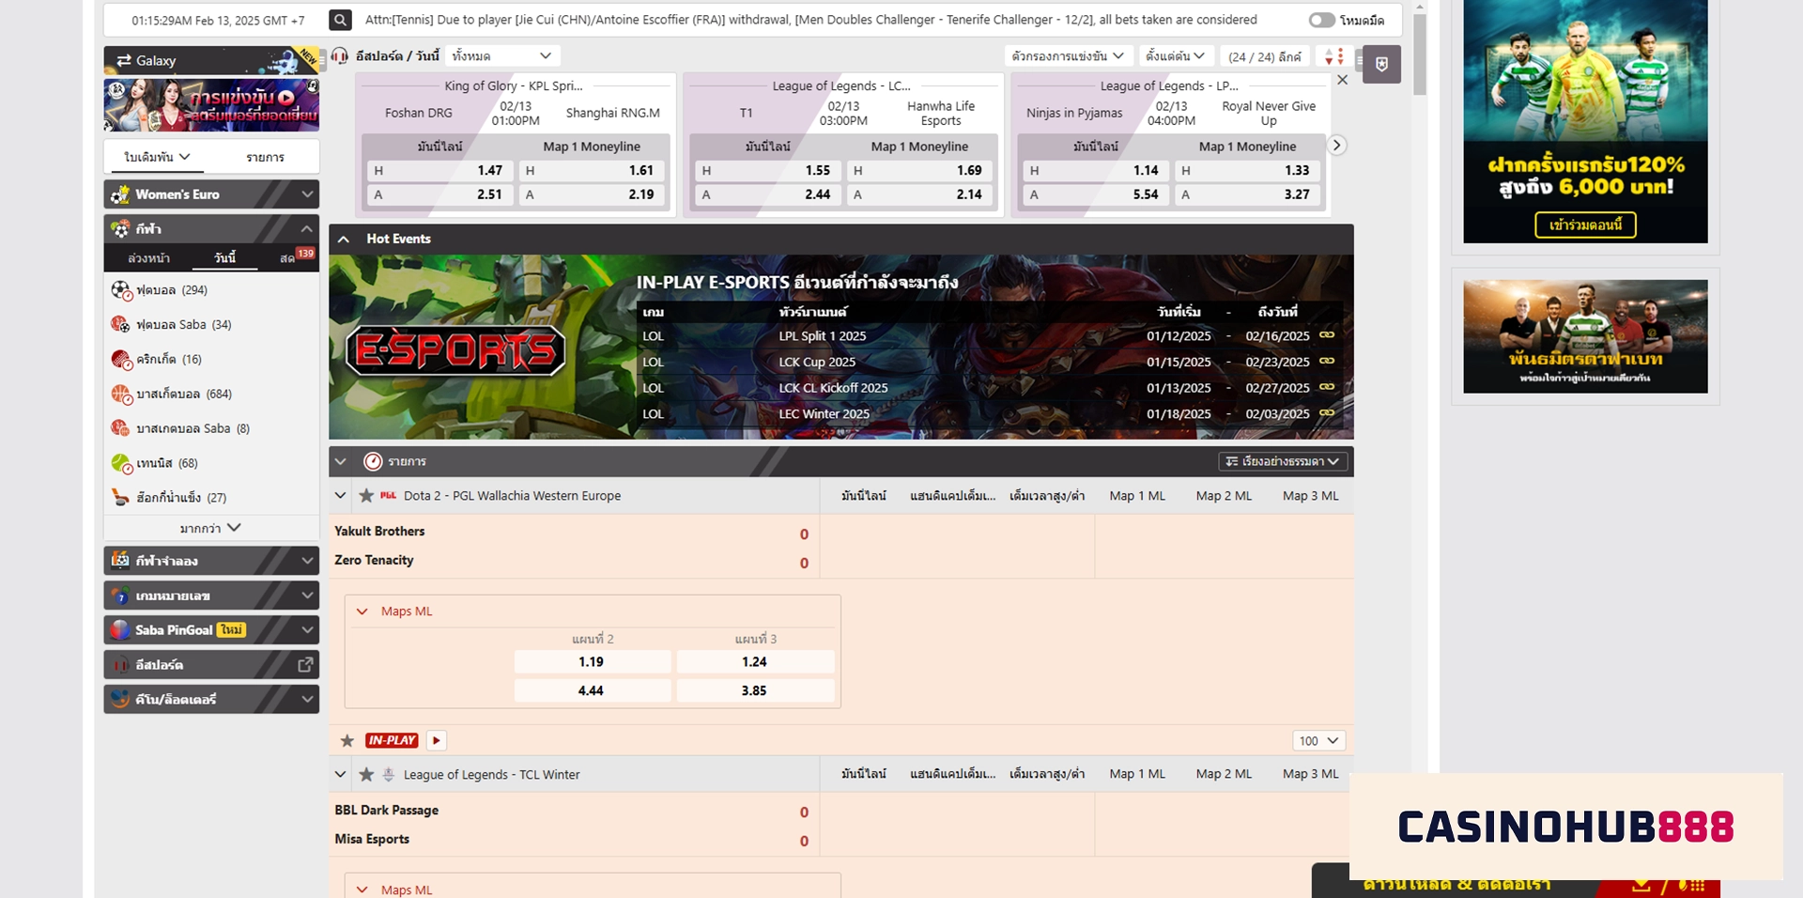This screenshot has width=1803, height=898.
Task: Close the featured matches carousel
Action: coord(1342,80)
